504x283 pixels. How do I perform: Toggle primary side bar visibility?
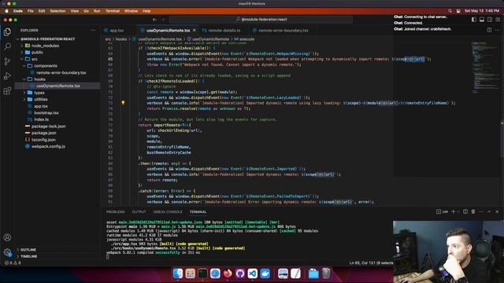click(x=474, y=20)
